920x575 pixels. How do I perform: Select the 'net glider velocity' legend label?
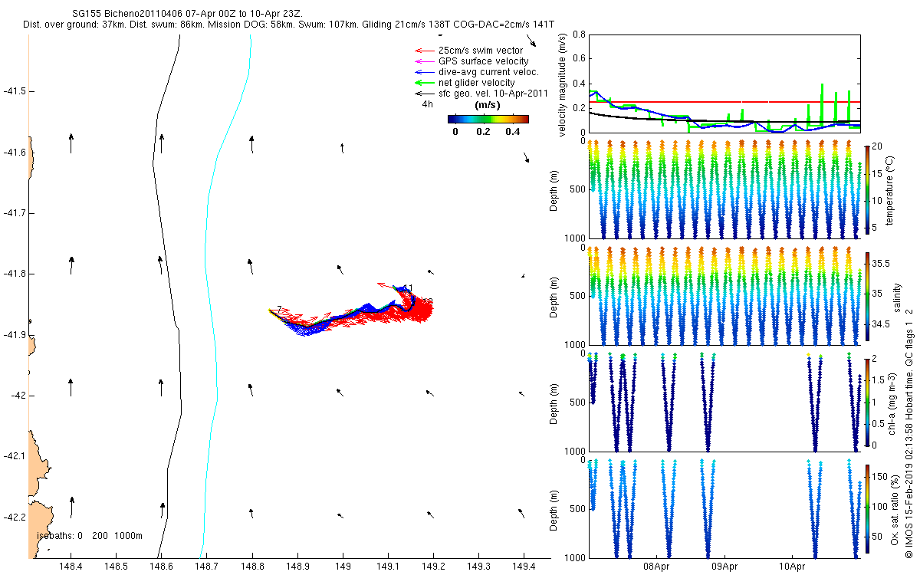[476, 83]
